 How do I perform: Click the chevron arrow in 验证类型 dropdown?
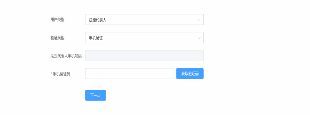(x=199, y=38)
